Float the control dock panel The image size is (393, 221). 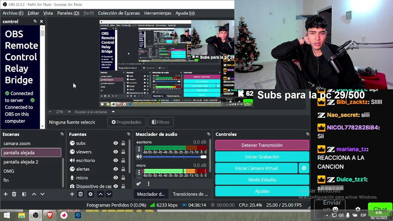[35, 21]
